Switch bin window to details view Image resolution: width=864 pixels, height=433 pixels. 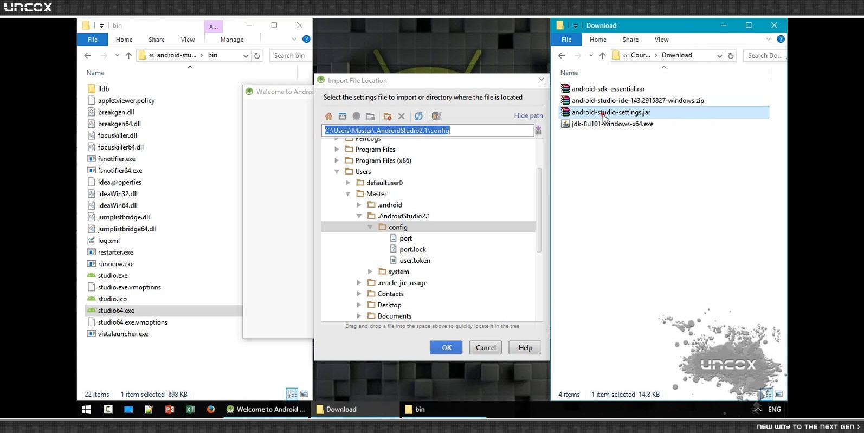coord(292,394)
